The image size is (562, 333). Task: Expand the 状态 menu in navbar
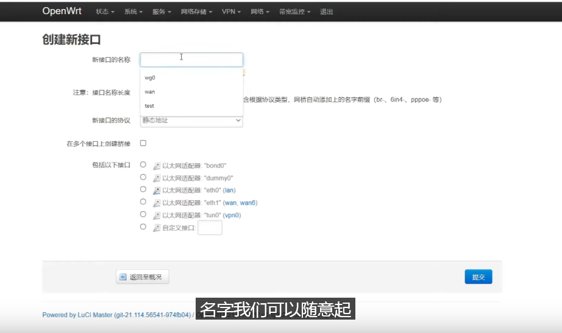point(105,12)
